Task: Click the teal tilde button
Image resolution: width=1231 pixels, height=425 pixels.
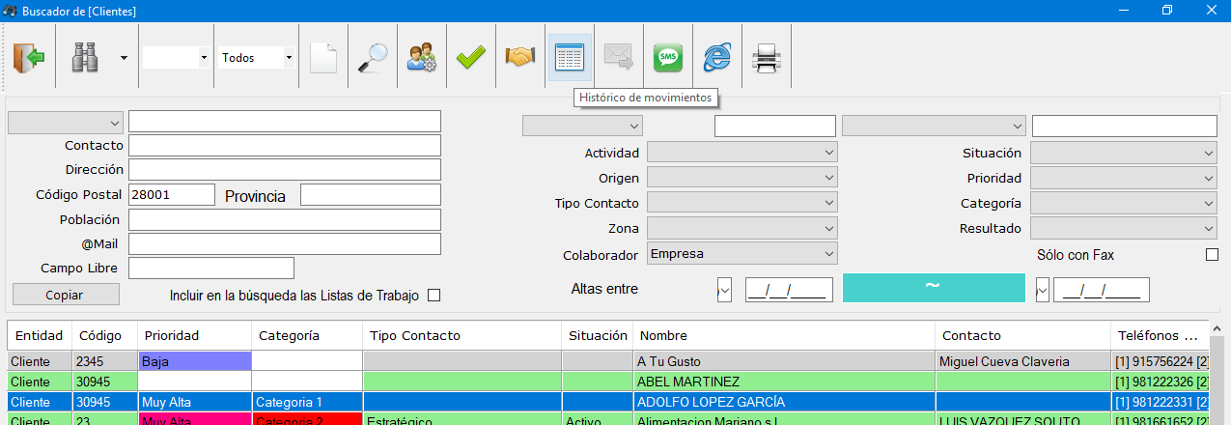Action: pos(934,288)
